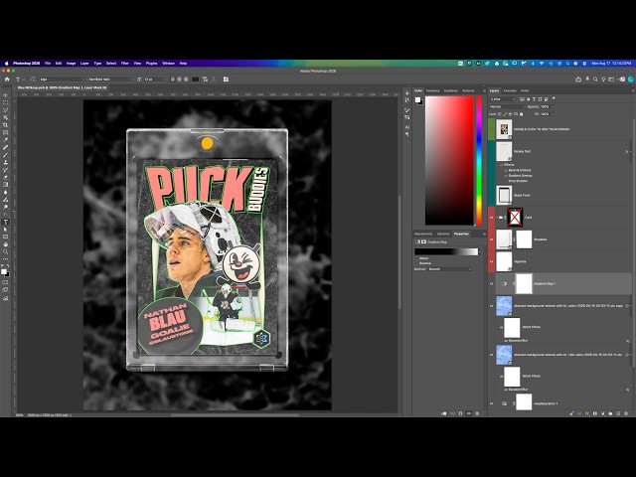Hide the Gradient Map 1 layer
The height and width of the screenshot is (477, 636).
point(491,283)
